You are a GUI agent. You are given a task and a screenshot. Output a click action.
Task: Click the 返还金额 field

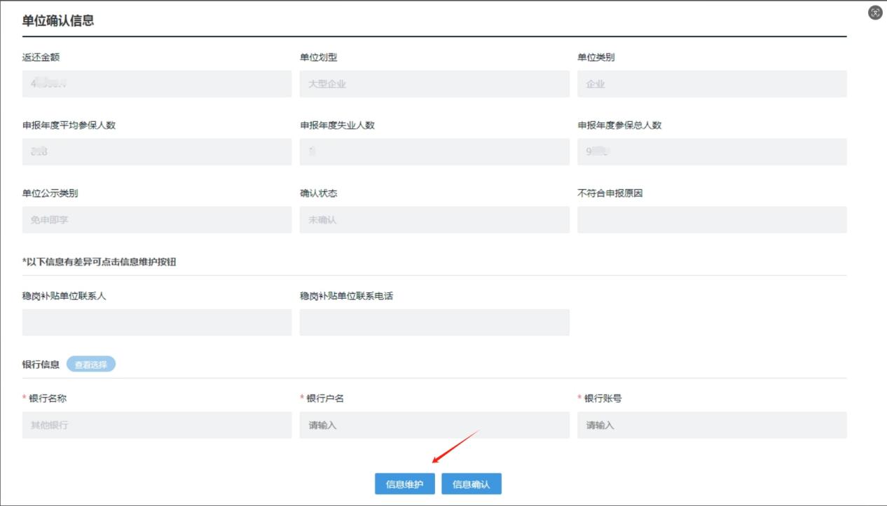point(156,84)
